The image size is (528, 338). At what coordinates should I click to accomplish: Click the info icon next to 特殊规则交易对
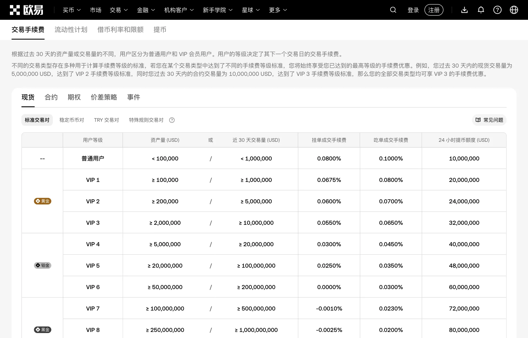[172, 120]
